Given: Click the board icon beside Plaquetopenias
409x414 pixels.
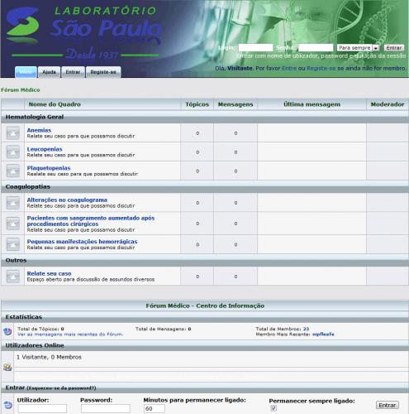Looking at the screenshot, I should [x=13, y=171].
